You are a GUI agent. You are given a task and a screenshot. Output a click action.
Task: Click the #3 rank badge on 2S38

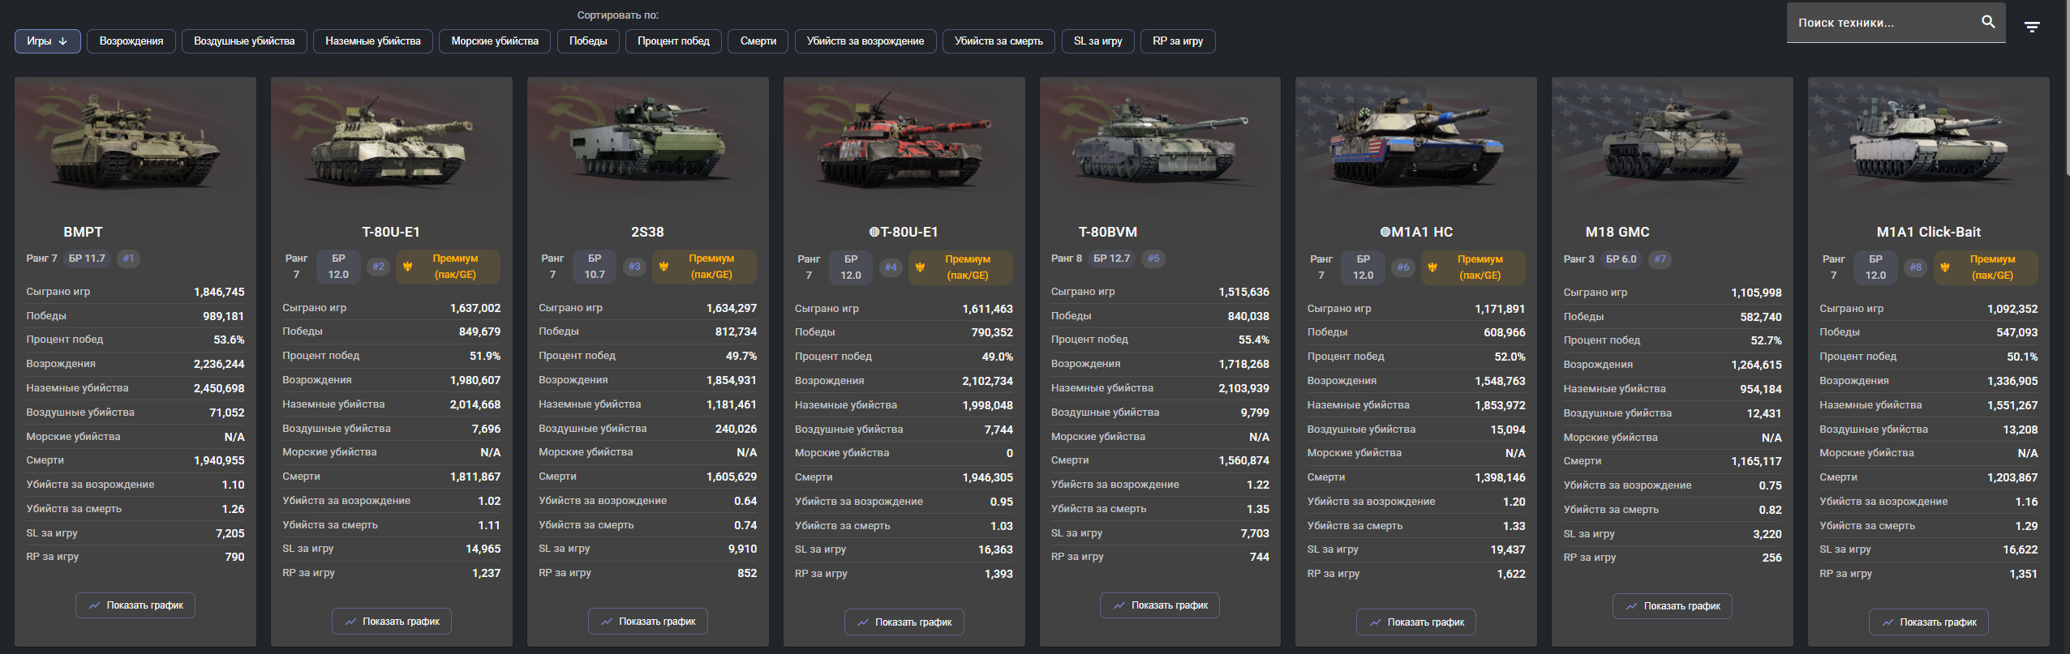634,267
